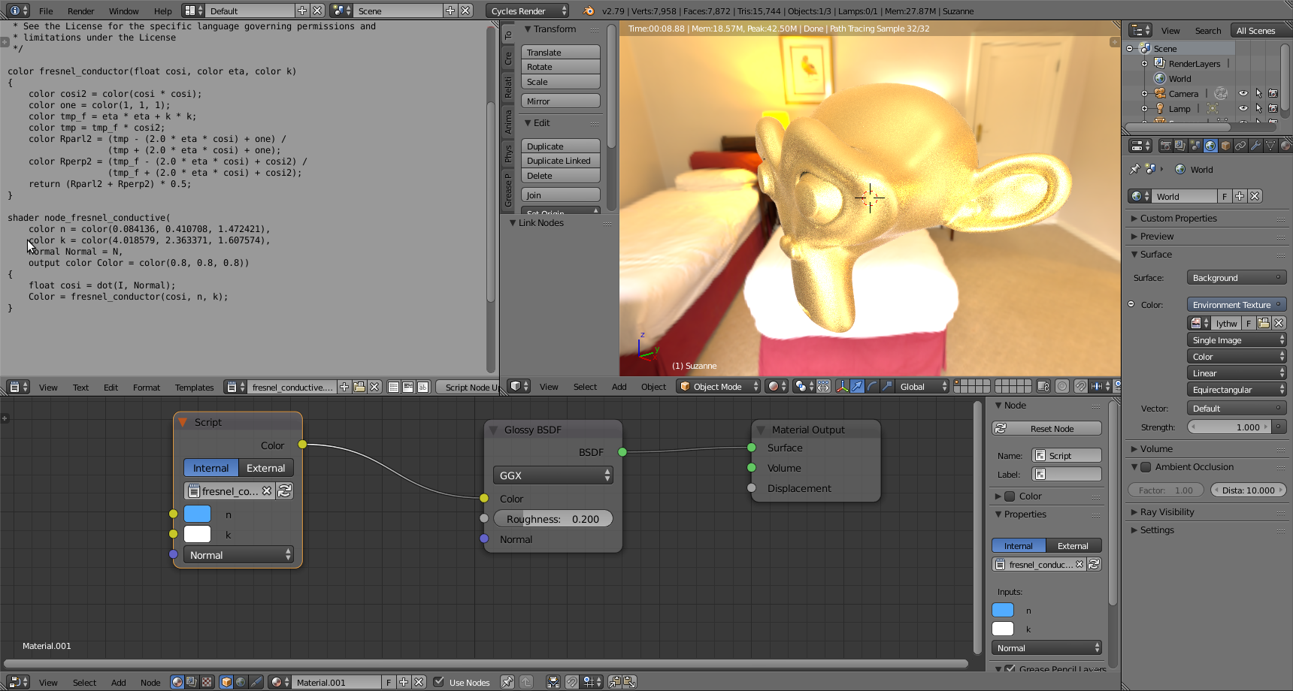
Task: Toggle Use Nodes checkbox
Action: [439, 682]
